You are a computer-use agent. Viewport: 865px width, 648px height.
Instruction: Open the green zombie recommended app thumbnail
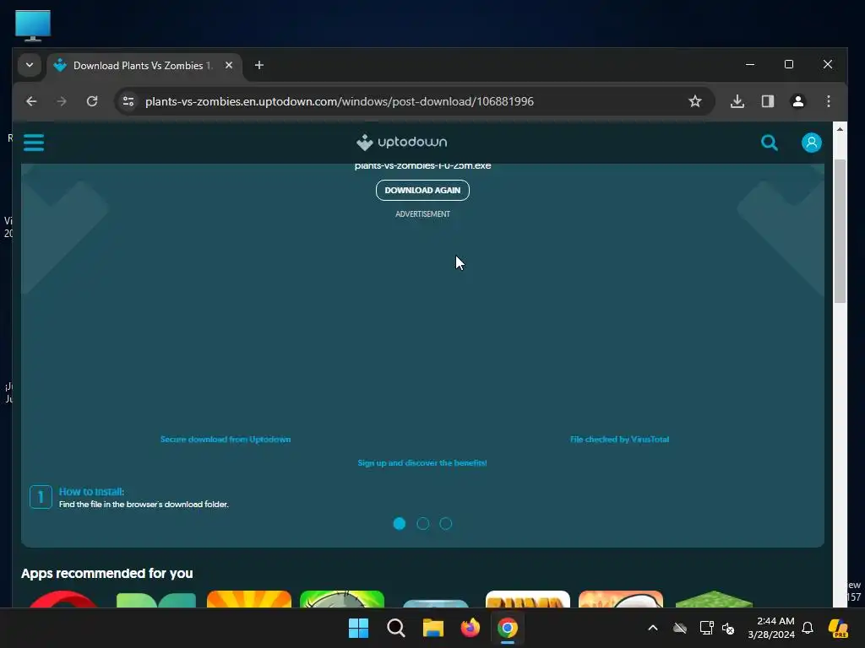coord(342,599)
